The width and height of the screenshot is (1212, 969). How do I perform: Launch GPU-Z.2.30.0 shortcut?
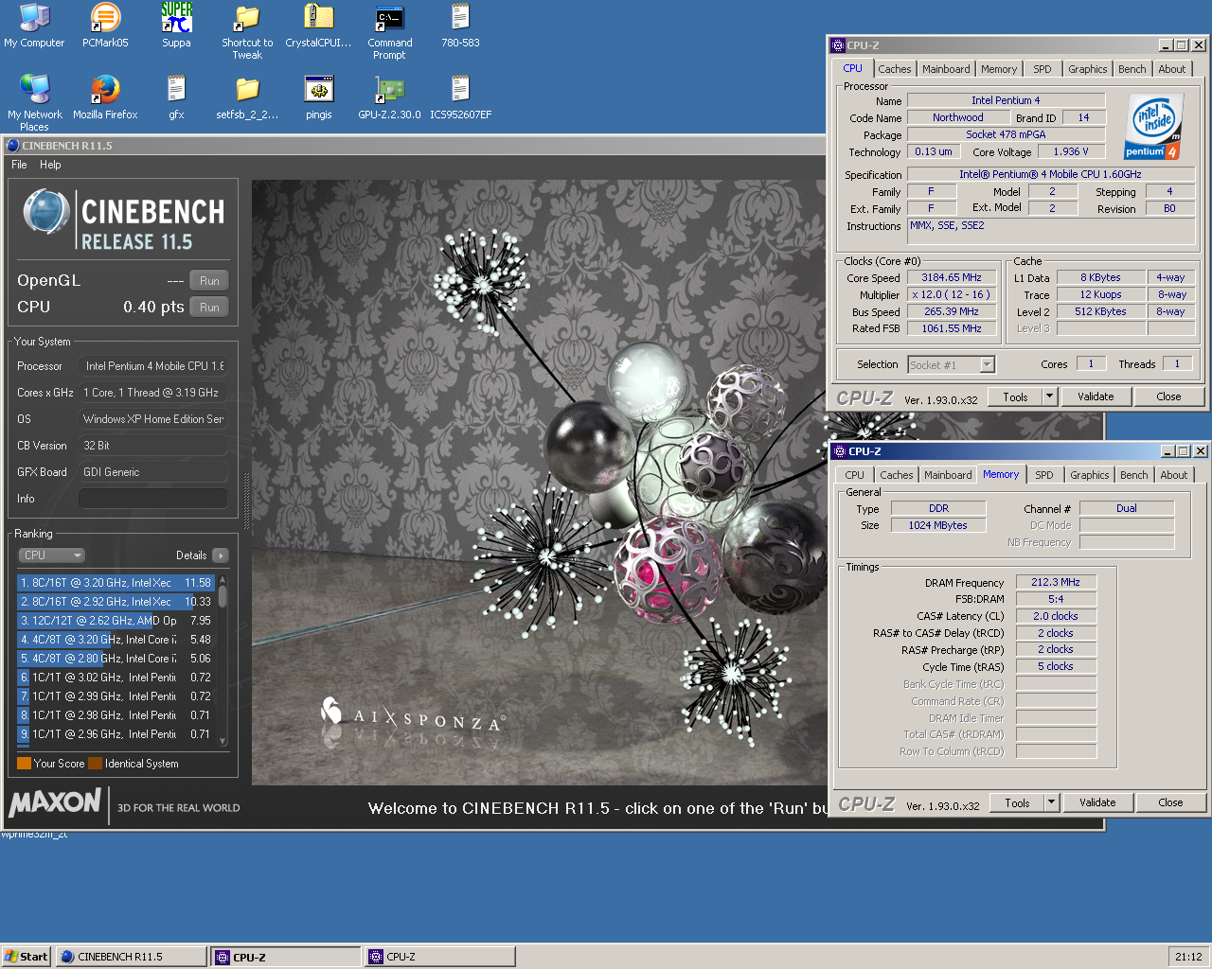[x=389, y=97]
